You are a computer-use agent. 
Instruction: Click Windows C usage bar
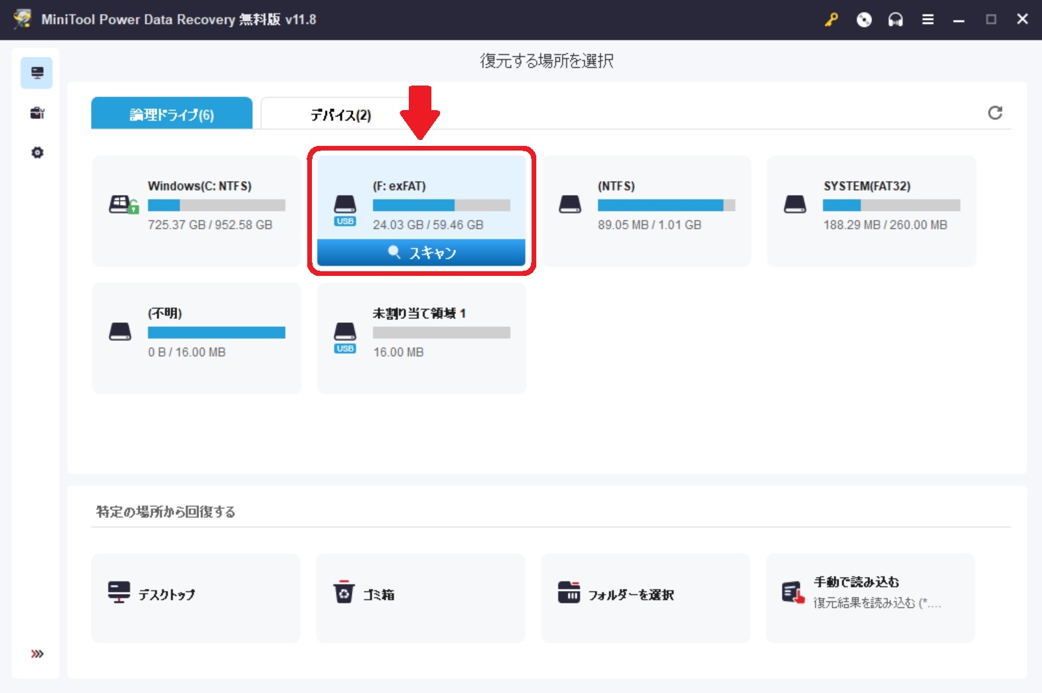click(x=216, y=205)
